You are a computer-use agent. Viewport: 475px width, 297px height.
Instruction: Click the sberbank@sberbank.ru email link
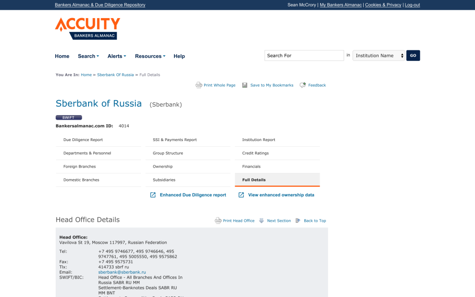click(122, 272)
